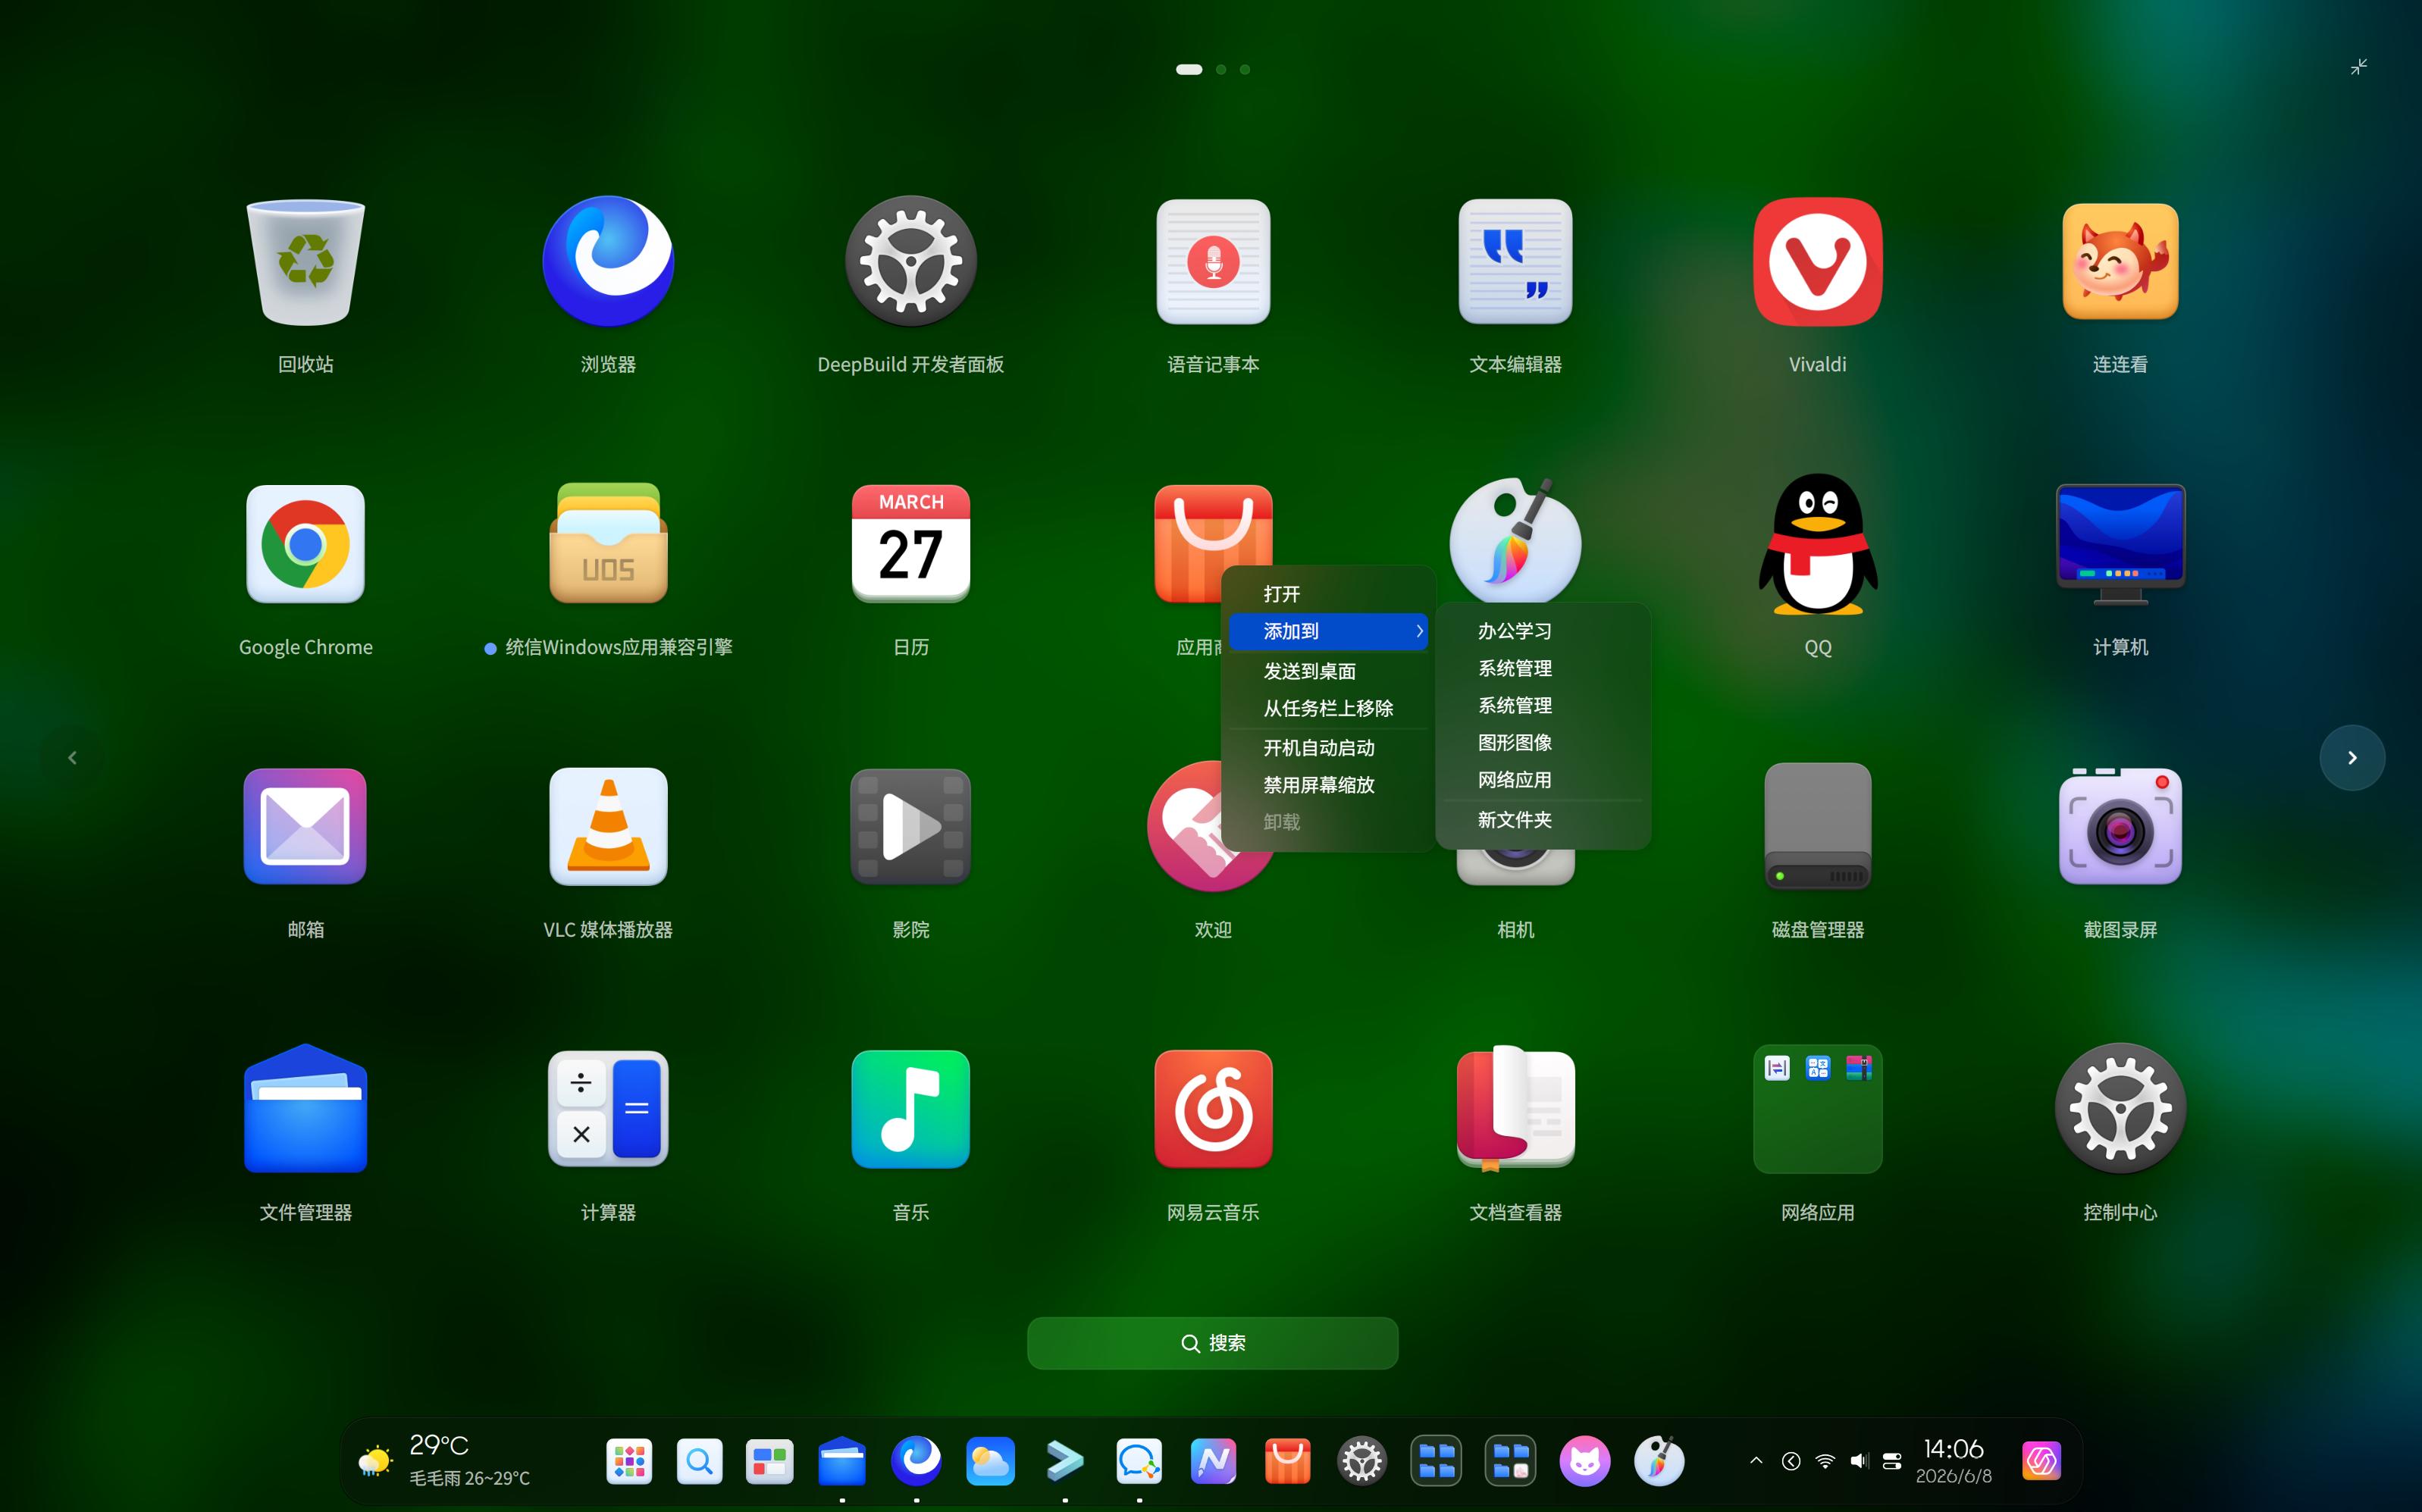The height and width of the screenshot is (1512, 2422).
Task: Open the 计算器 calculator app
Action: [608, 1108]
